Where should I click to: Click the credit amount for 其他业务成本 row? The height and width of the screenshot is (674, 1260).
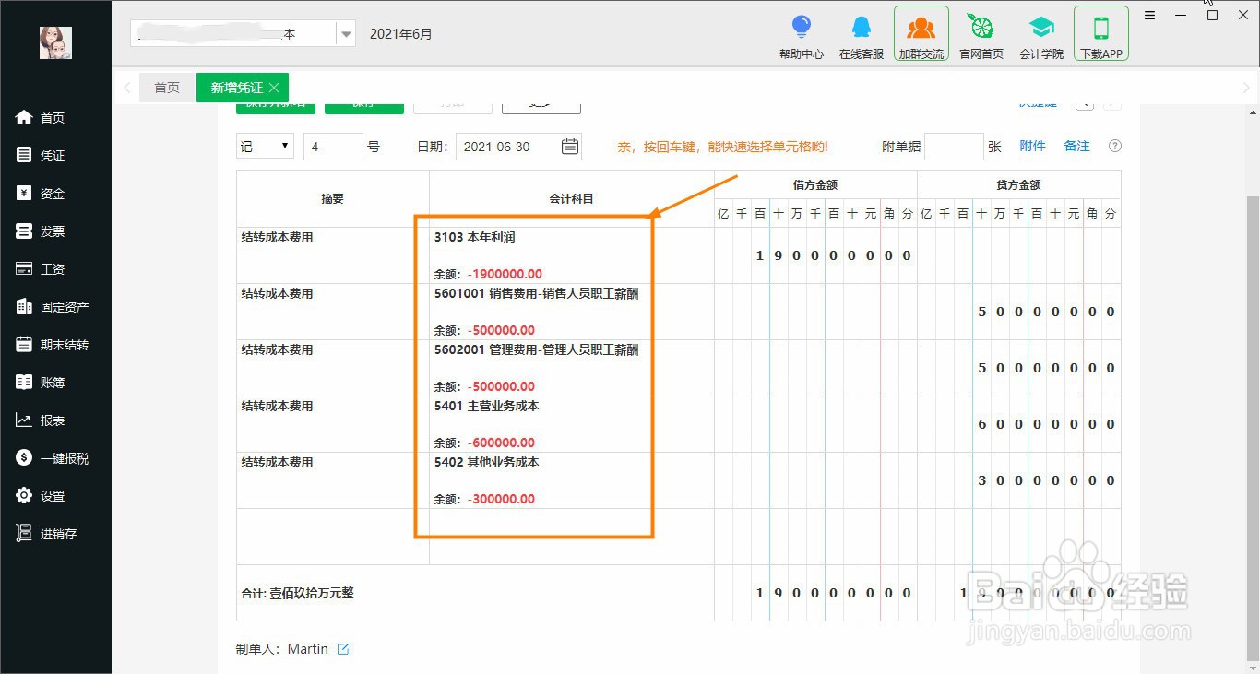[x=1018, y=480]
